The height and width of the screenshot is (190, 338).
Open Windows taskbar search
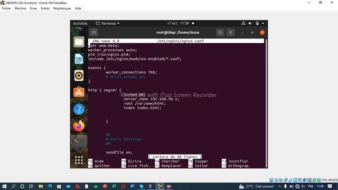13,186
